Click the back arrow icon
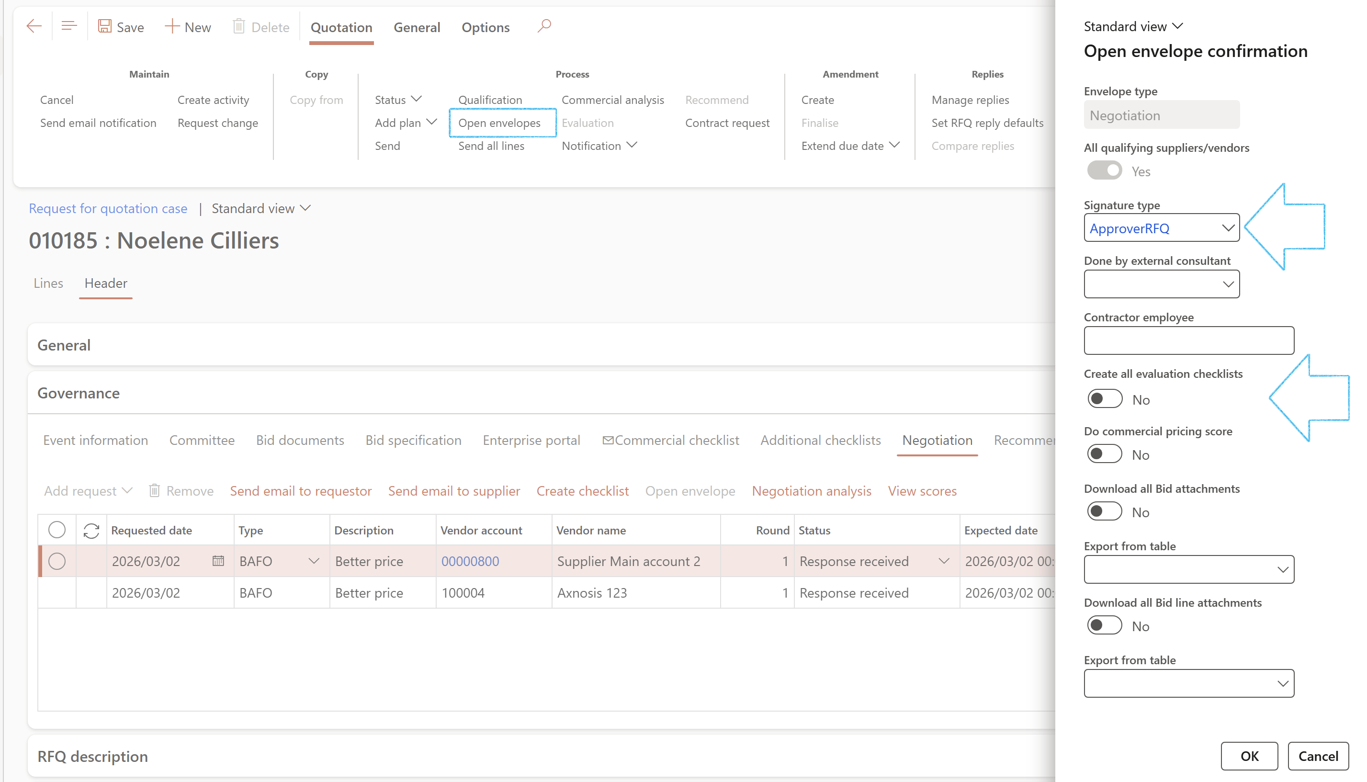The image size is (1367, 782). pos(34,26)
